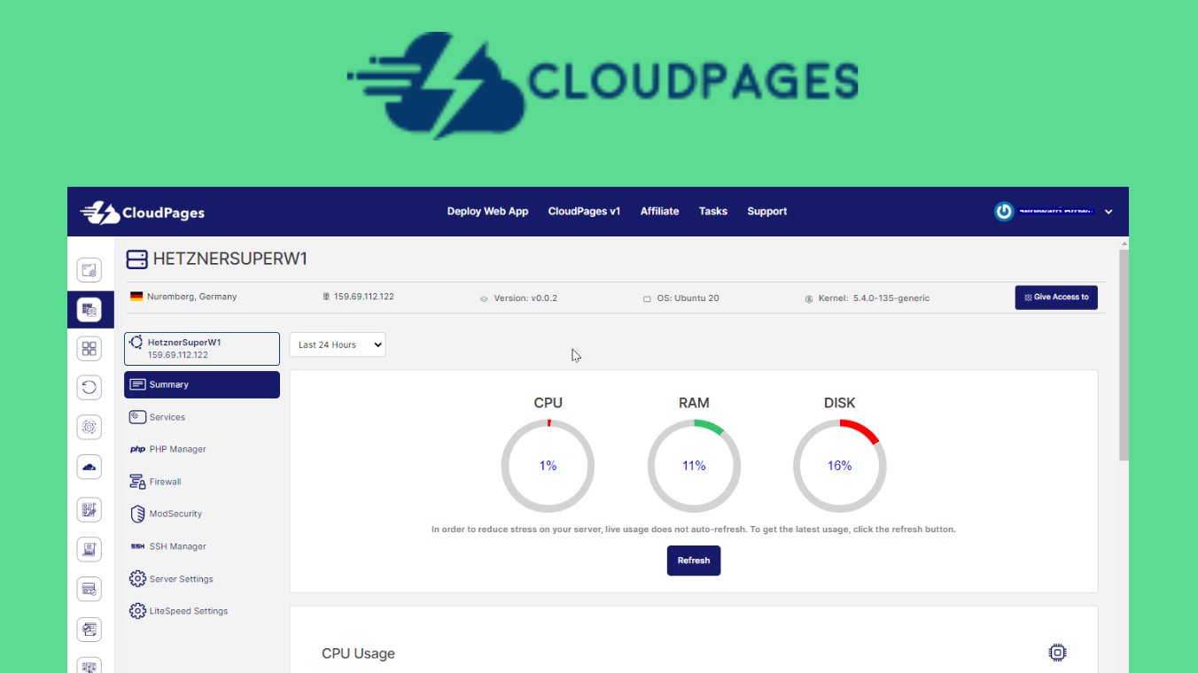Click the Server Settings gear icon

pos(137,579)
